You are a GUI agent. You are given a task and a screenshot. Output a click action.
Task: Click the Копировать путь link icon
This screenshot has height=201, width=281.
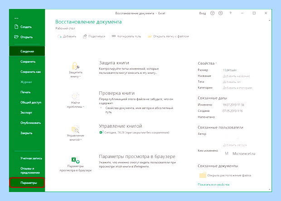click(114, 36)
